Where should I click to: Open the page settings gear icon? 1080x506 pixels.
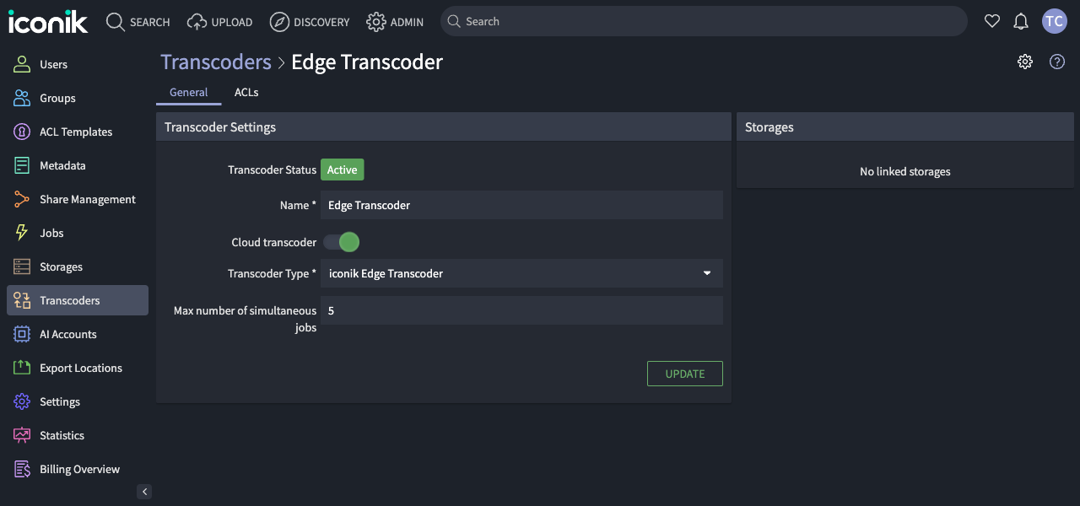tap(1024, 61)
